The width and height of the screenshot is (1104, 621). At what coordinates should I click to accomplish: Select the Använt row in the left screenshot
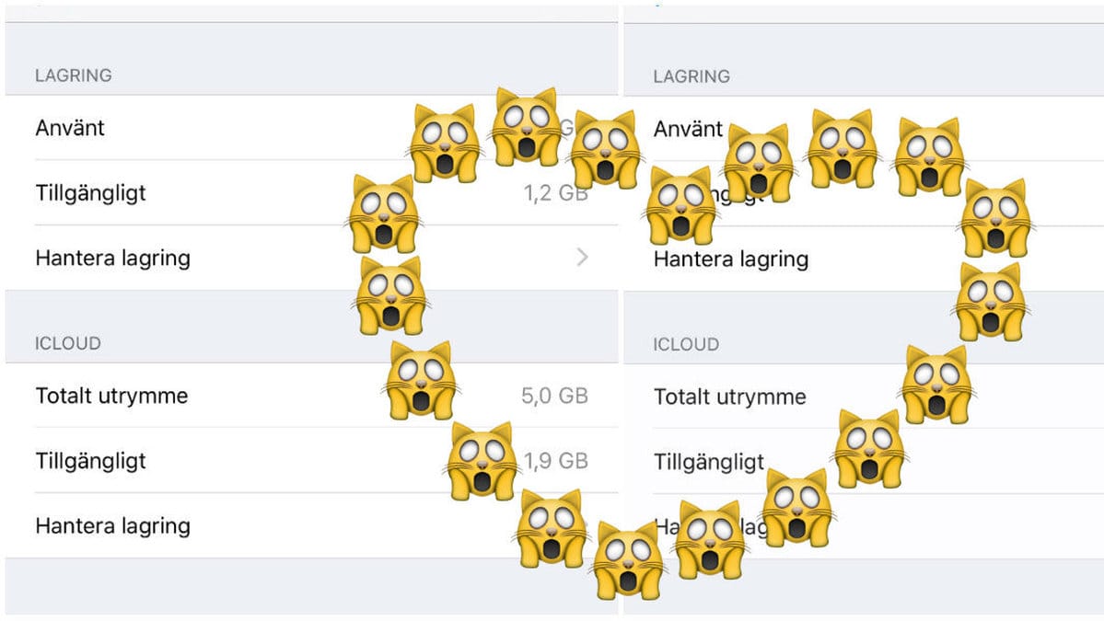(311, 127)
